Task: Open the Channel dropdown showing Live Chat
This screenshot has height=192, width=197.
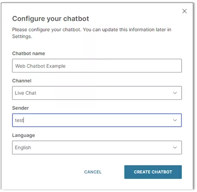Action: tap(97, 93)
